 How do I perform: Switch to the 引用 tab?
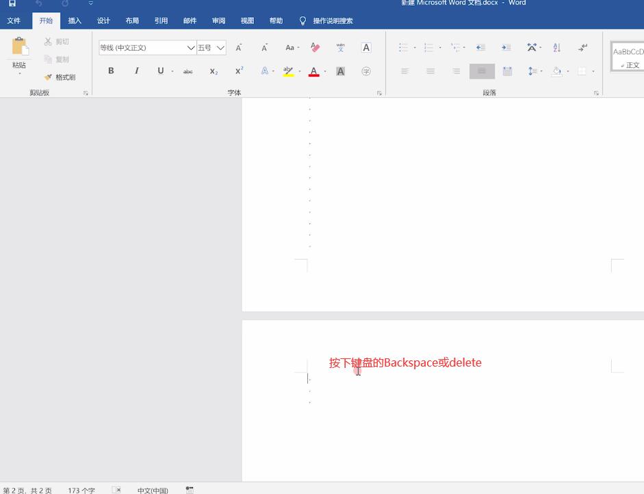tap(161, 21)
